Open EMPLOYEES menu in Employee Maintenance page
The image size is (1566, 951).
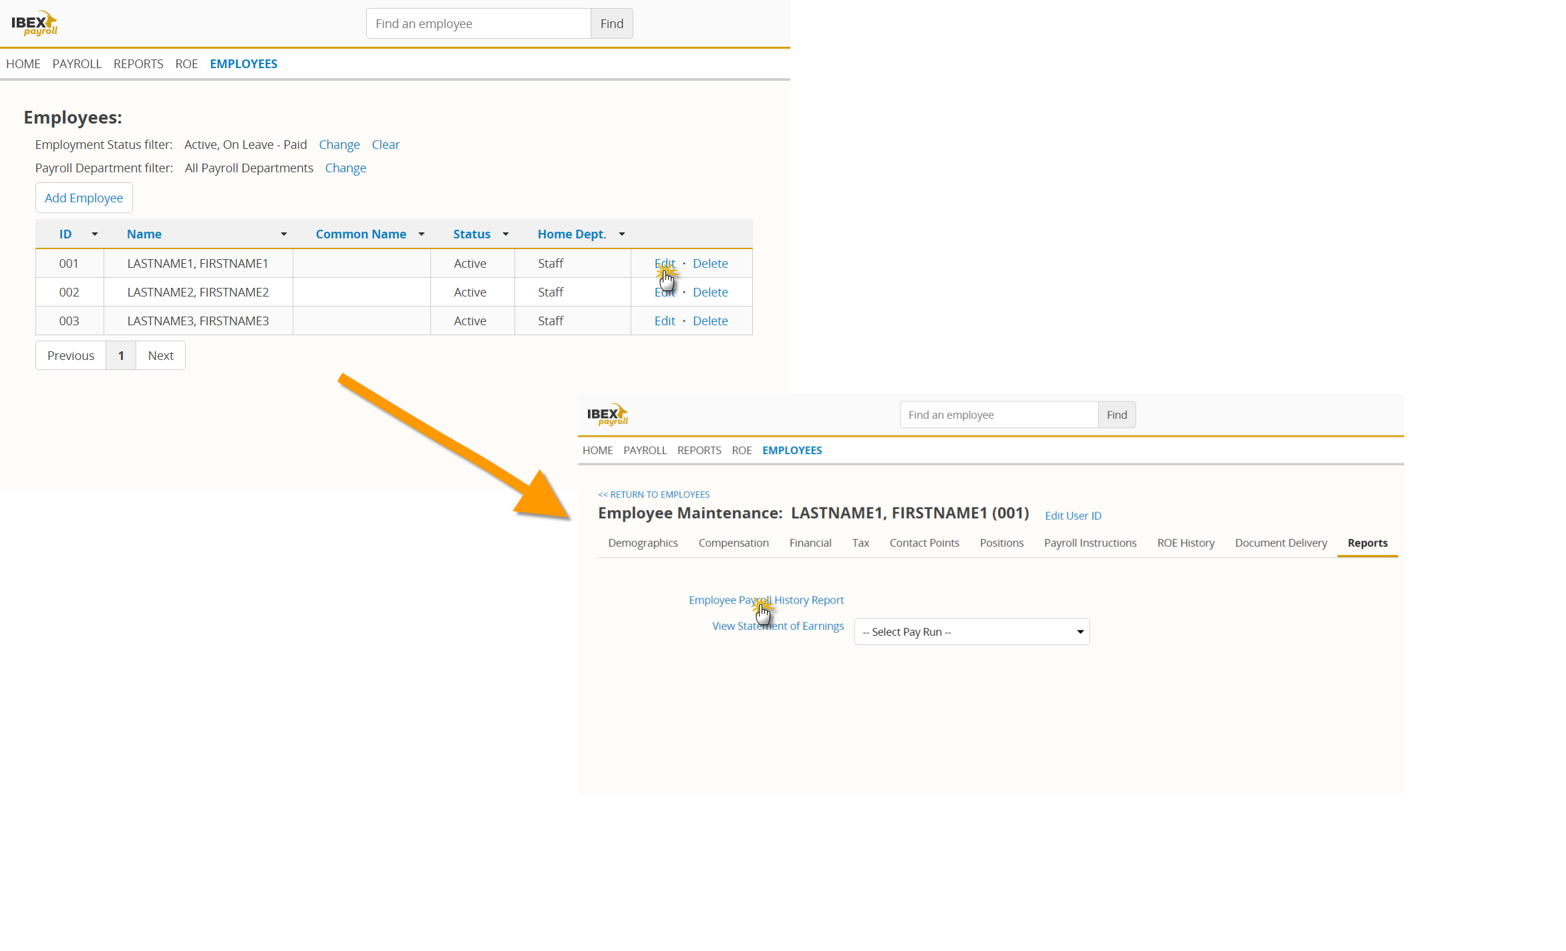792,450
